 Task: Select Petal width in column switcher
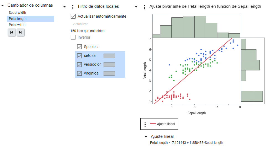[17, 25]
